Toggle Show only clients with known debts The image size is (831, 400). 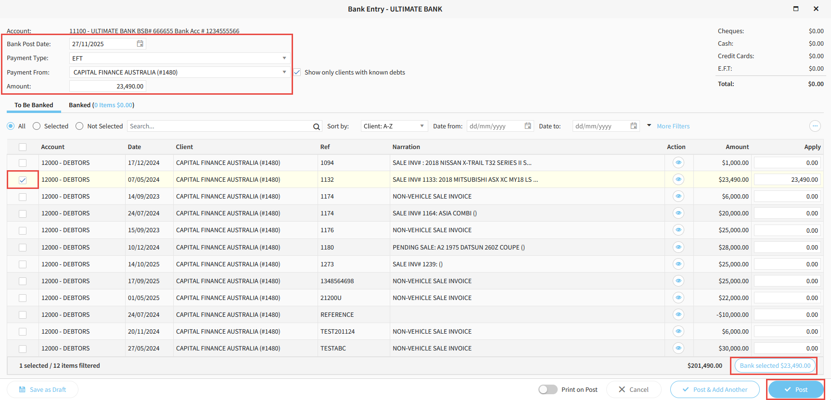click(297, 72)
